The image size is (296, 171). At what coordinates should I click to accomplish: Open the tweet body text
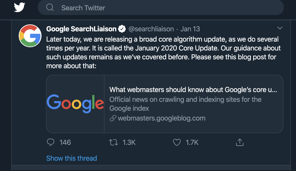tap(163, 52)
